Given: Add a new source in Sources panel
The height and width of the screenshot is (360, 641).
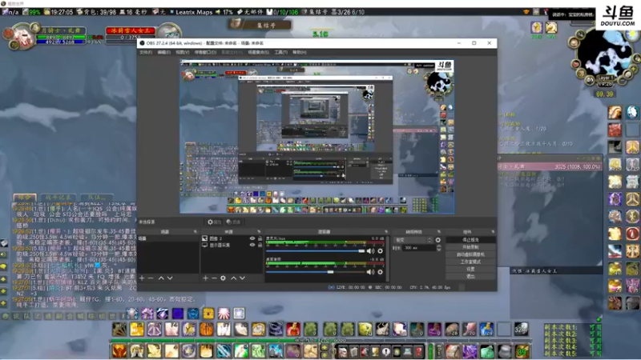Looking at the screenshot, I should pos(205,278).
